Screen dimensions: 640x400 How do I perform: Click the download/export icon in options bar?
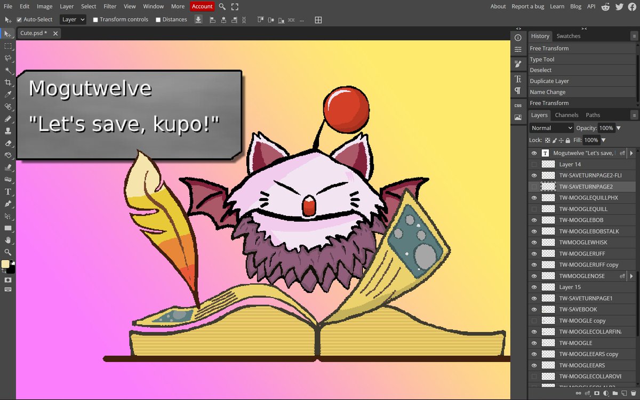point(198,20)
